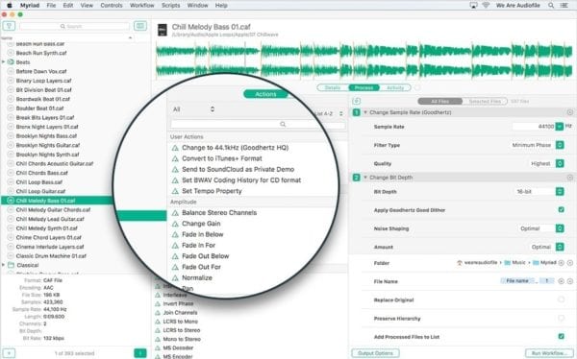Collapse the Change Bit Depth section triangle
The image size is (577, 359).
[x=365, y=178]
